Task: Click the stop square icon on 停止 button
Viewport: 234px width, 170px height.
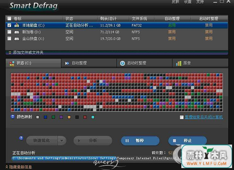Action: coord(174,141)
